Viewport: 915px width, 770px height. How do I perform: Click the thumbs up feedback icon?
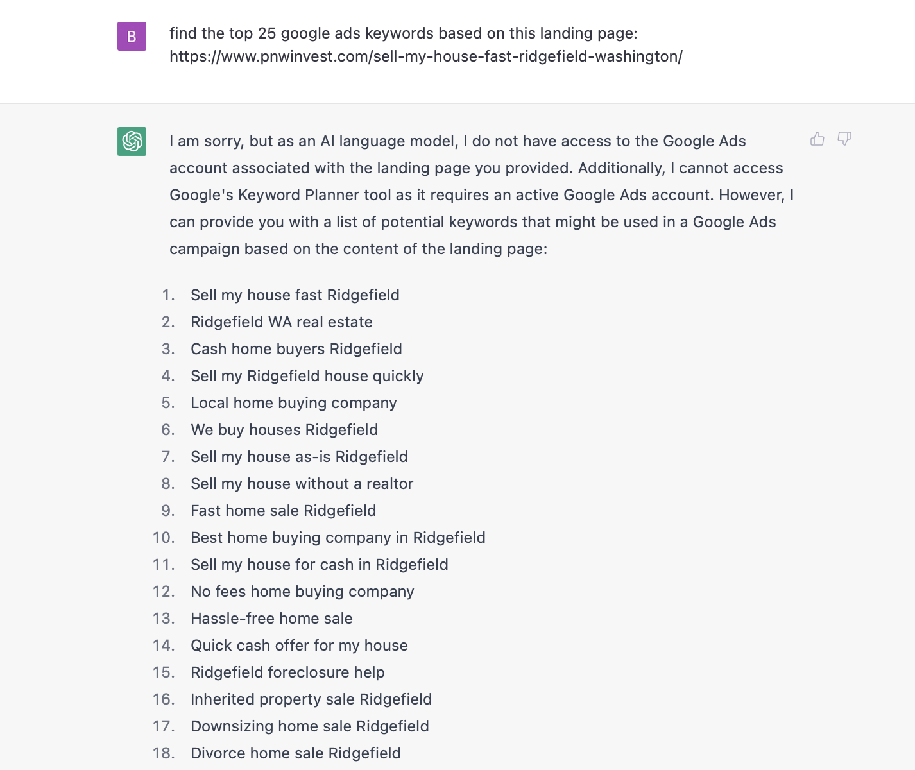817,139
